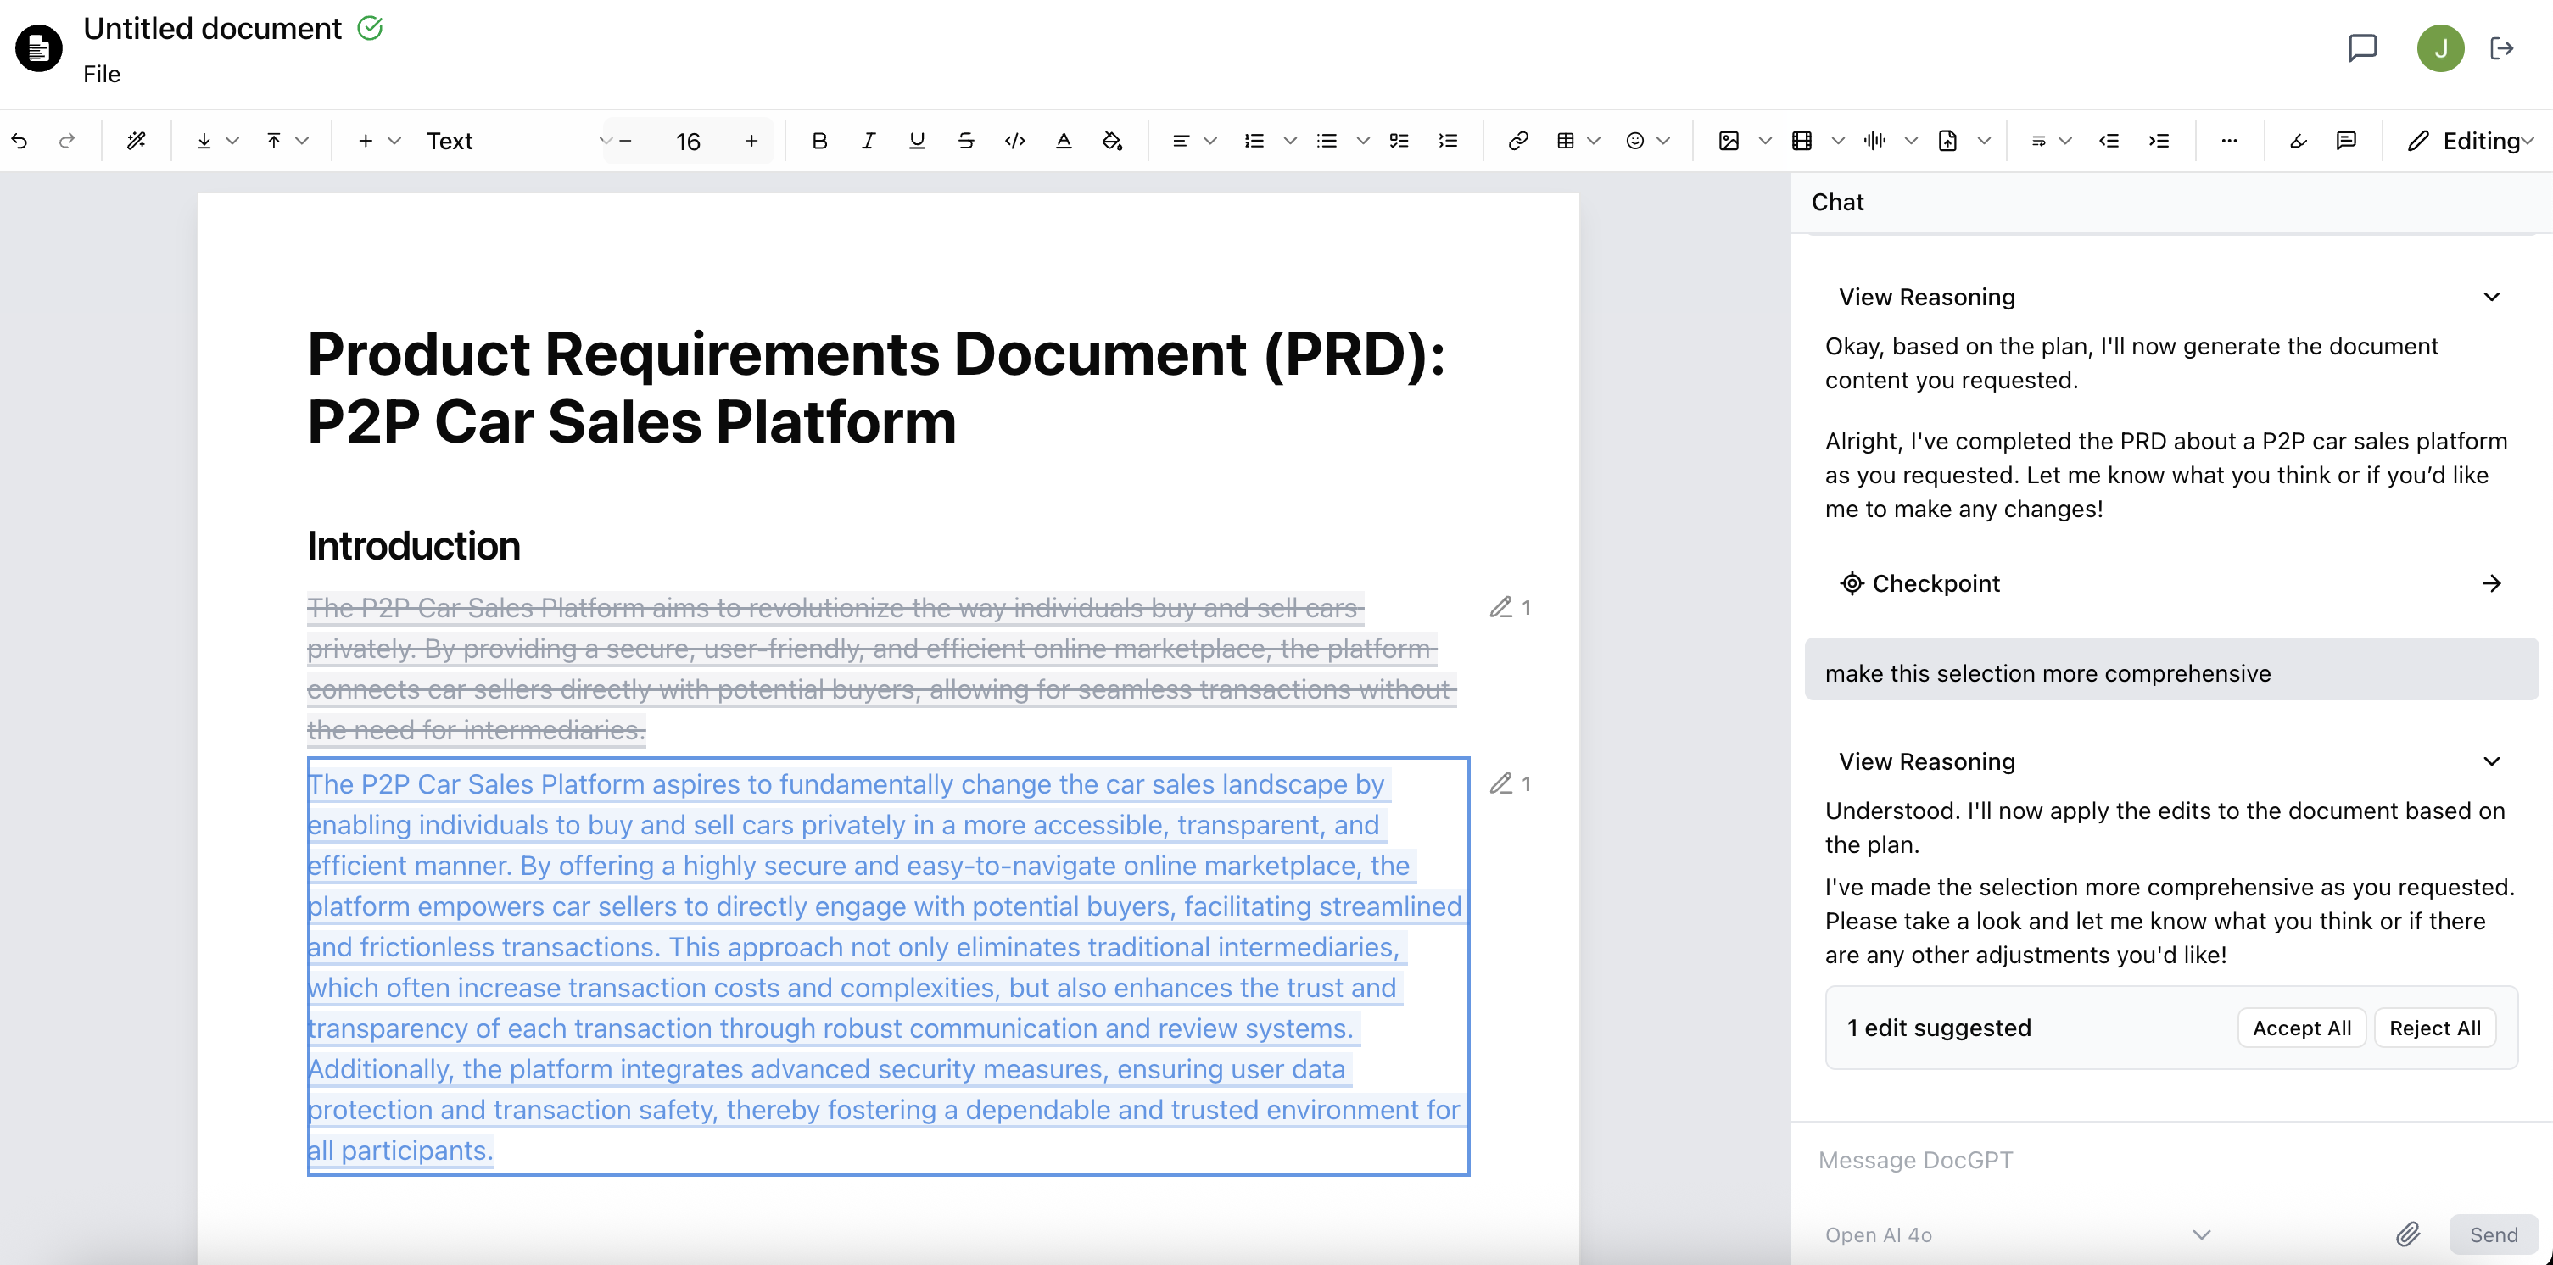Click the Reject All button
2553x1265 pixels.
click(2434, 1028)
